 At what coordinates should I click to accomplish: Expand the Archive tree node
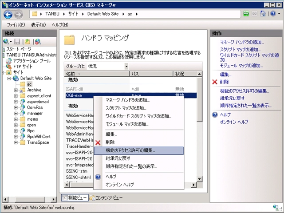(16, 90)
